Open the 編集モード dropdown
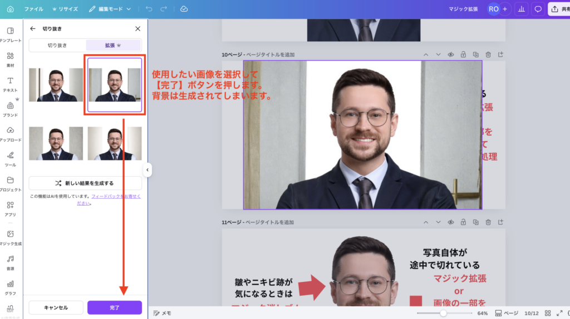The image size is (570, 319). point(110,9)
